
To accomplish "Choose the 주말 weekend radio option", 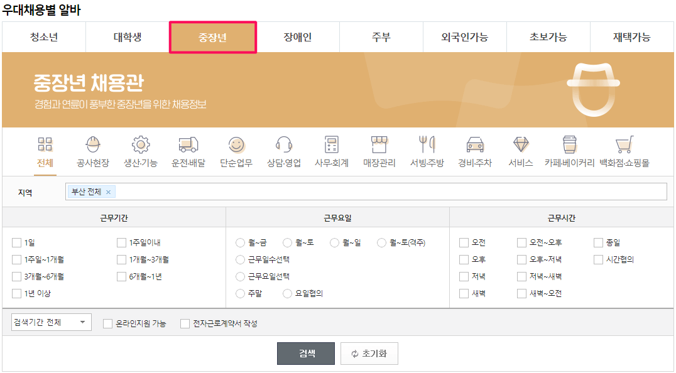I will pos(240,293).
